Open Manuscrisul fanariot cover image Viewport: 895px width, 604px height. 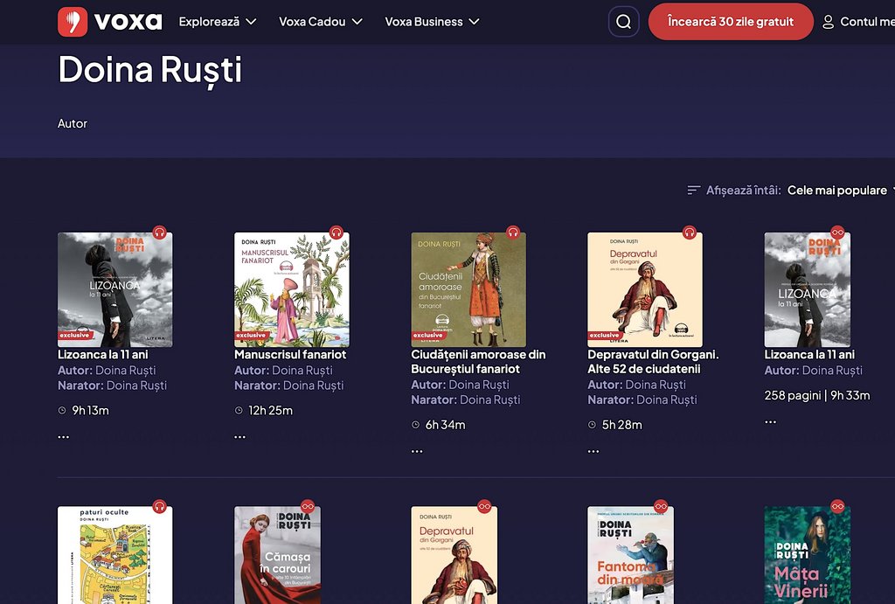(x=292, y=289)
